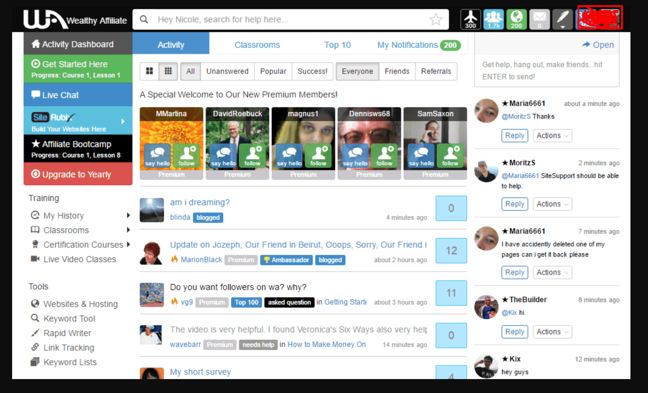Open comment count 12 on Jozeph post
Screen dimensions: 648x393
point(451,250)
